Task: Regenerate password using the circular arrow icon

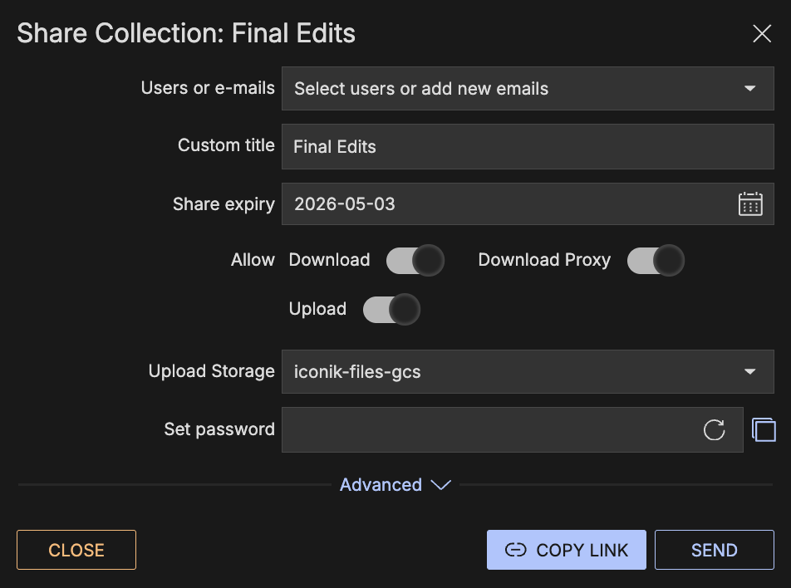Action: pyautogui.click(x=714, y=429)
